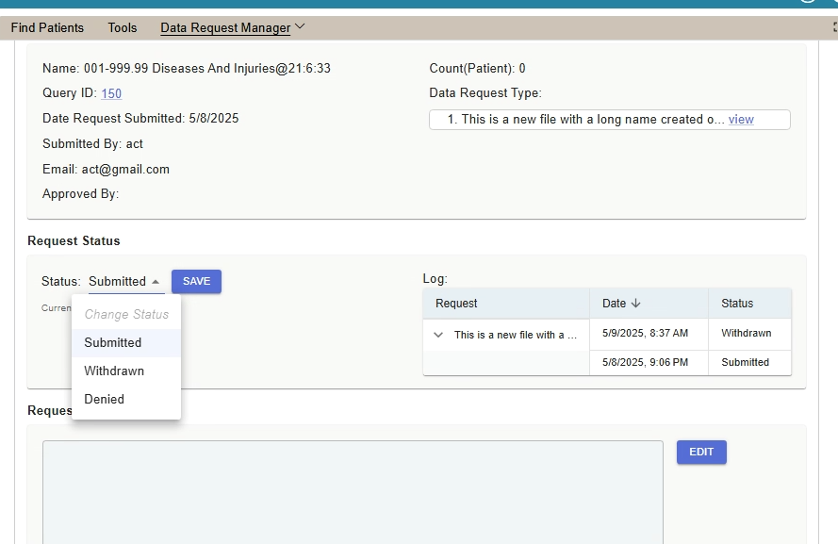
Task: Open the Data Request Manager menu
Action: pos(225,27)
